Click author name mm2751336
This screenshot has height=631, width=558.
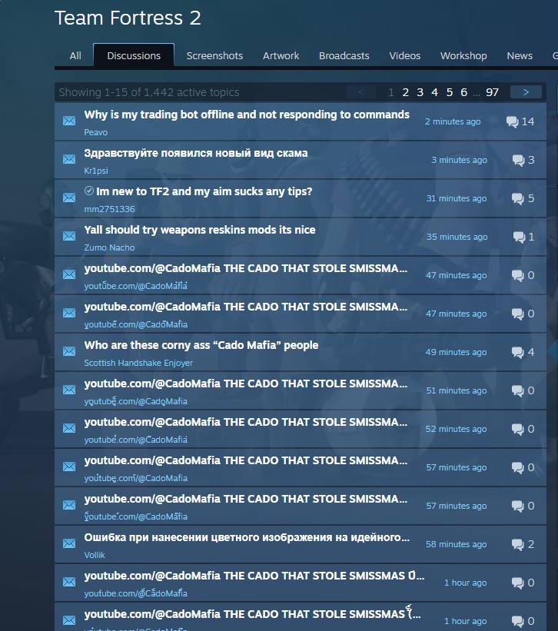[x=109, y=209]
